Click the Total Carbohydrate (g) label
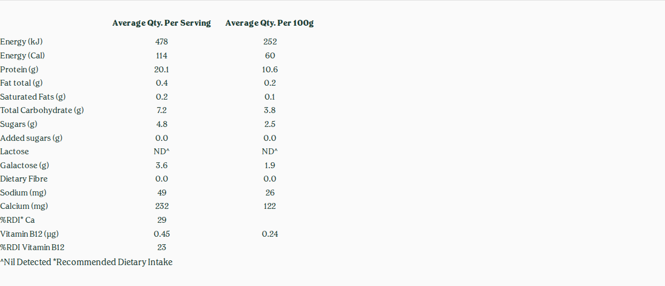This screenshot has width=665, height=286. [42, 110]
